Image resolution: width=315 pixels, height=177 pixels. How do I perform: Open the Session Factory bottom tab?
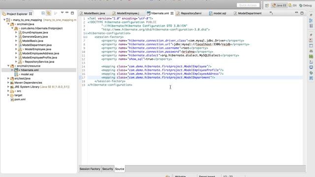(90, 169)
